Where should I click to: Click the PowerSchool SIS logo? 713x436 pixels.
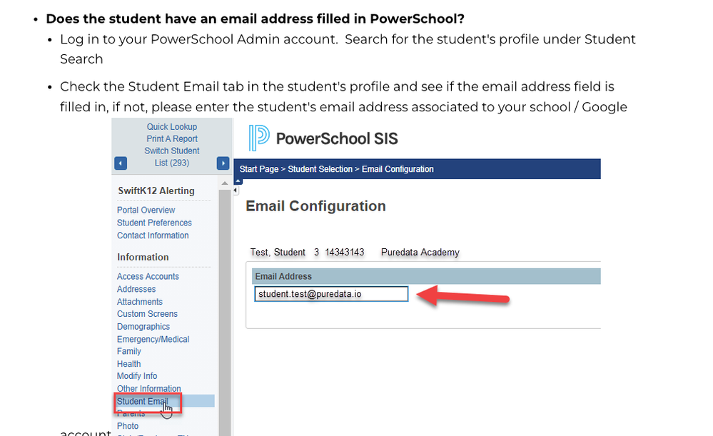(x=323, y=138)
